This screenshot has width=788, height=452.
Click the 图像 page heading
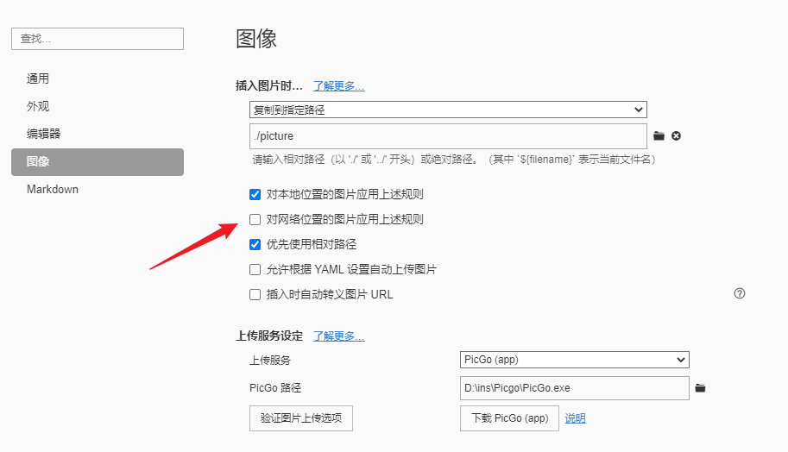point(256,39)
